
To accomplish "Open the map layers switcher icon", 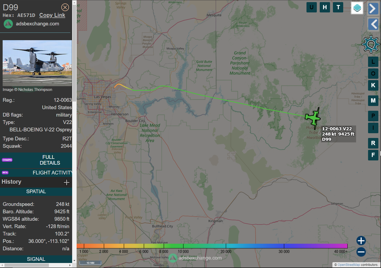I will [357, 8].
